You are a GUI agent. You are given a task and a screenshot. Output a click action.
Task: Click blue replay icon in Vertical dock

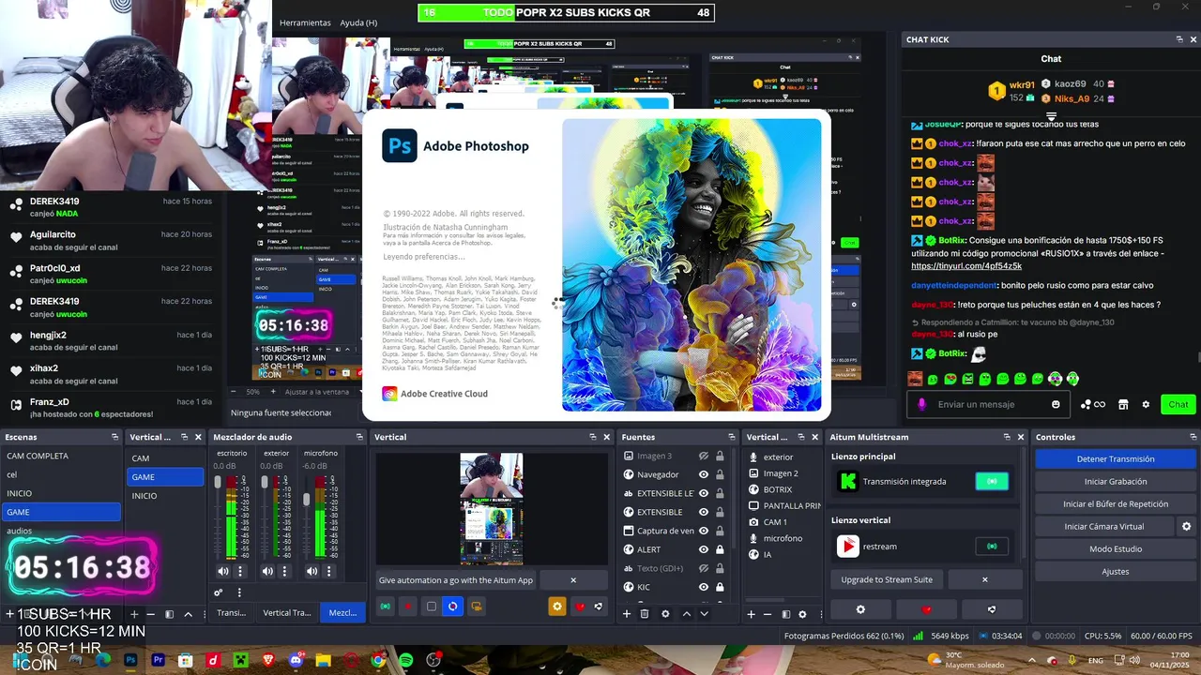click(x=453, y=607)
